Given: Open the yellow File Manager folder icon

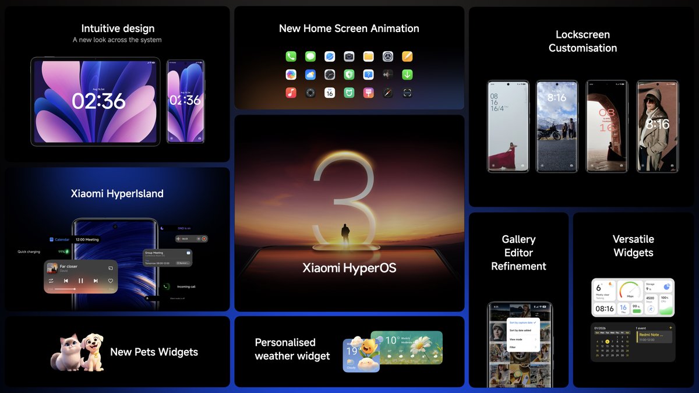Looking at the screenshot, I should [x=368, y=56].
